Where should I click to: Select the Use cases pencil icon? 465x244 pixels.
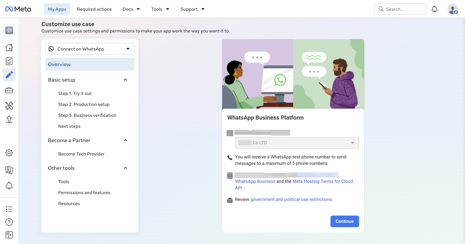point(9,75)
